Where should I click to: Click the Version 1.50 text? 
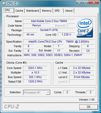tap(87, 100)
